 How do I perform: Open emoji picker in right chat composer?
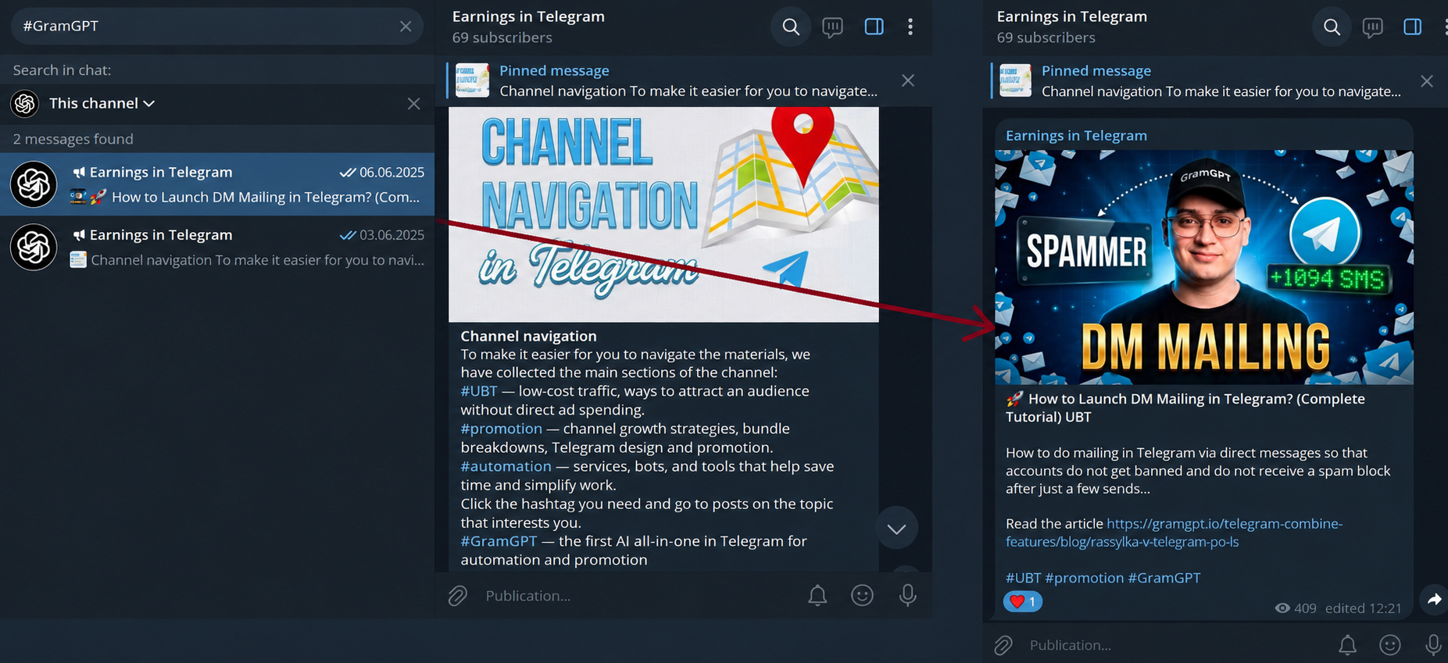tap(1390, 645)
